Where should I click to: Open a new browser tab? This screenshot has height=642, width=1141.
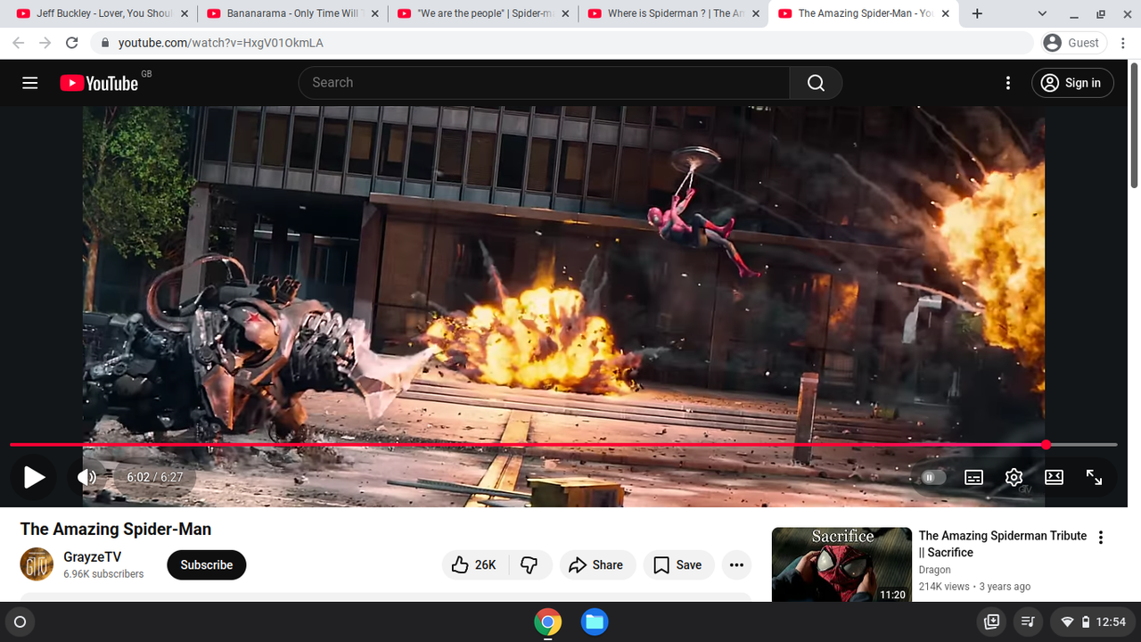pyautogui.click(x=977, y=14)
